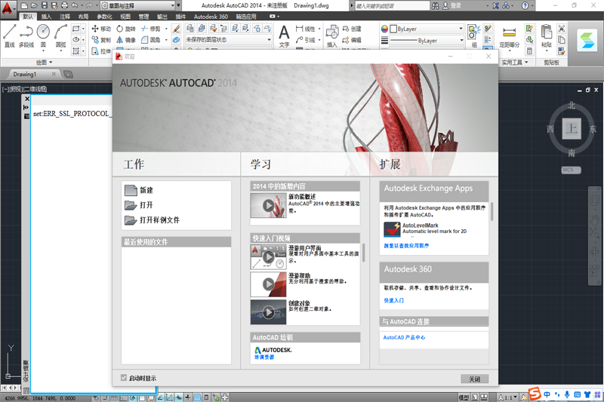The image size is (604, 402).
Task: Click the Insert block (插入) icon
Action: click(332, 36)
